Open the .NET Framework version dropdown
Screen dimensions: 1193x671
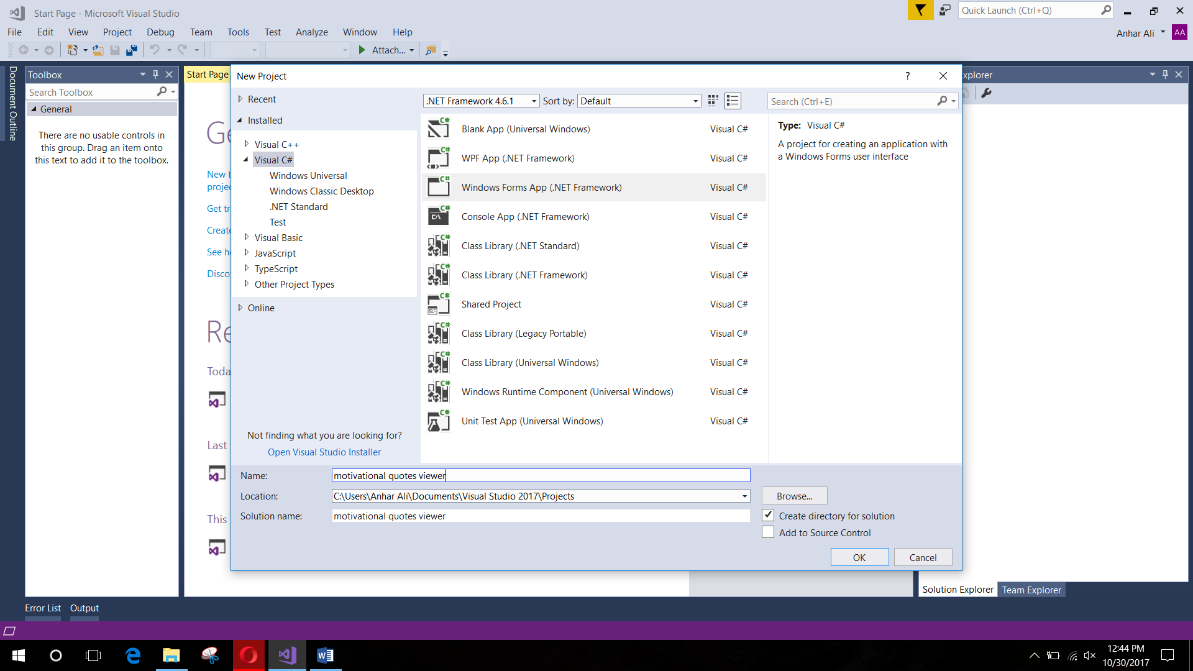pyautogui.click(x=533, y=100)
